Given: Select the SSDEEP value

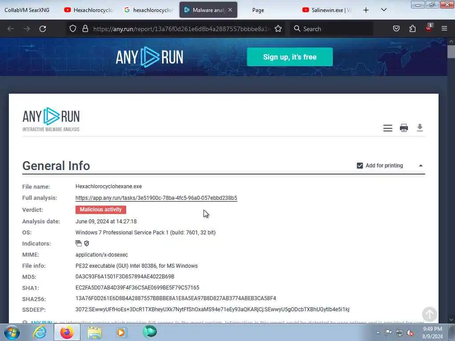Looking at the screenshot, I should point(212,309).
